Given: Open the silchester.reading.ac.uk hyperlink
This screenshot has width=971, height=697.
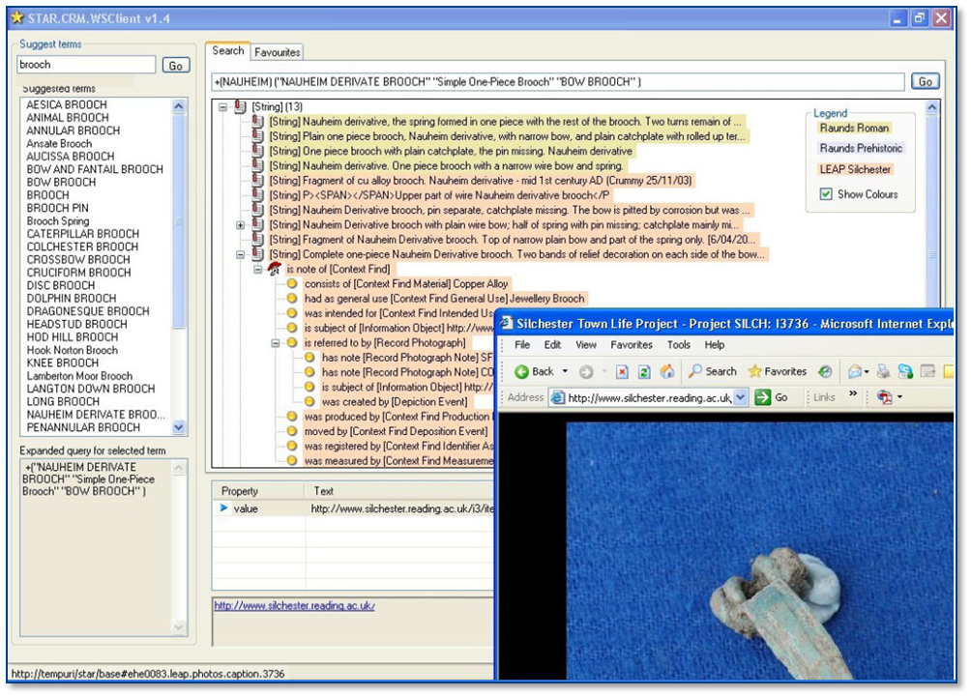Looking at the screenshot, I should [294, 606].
